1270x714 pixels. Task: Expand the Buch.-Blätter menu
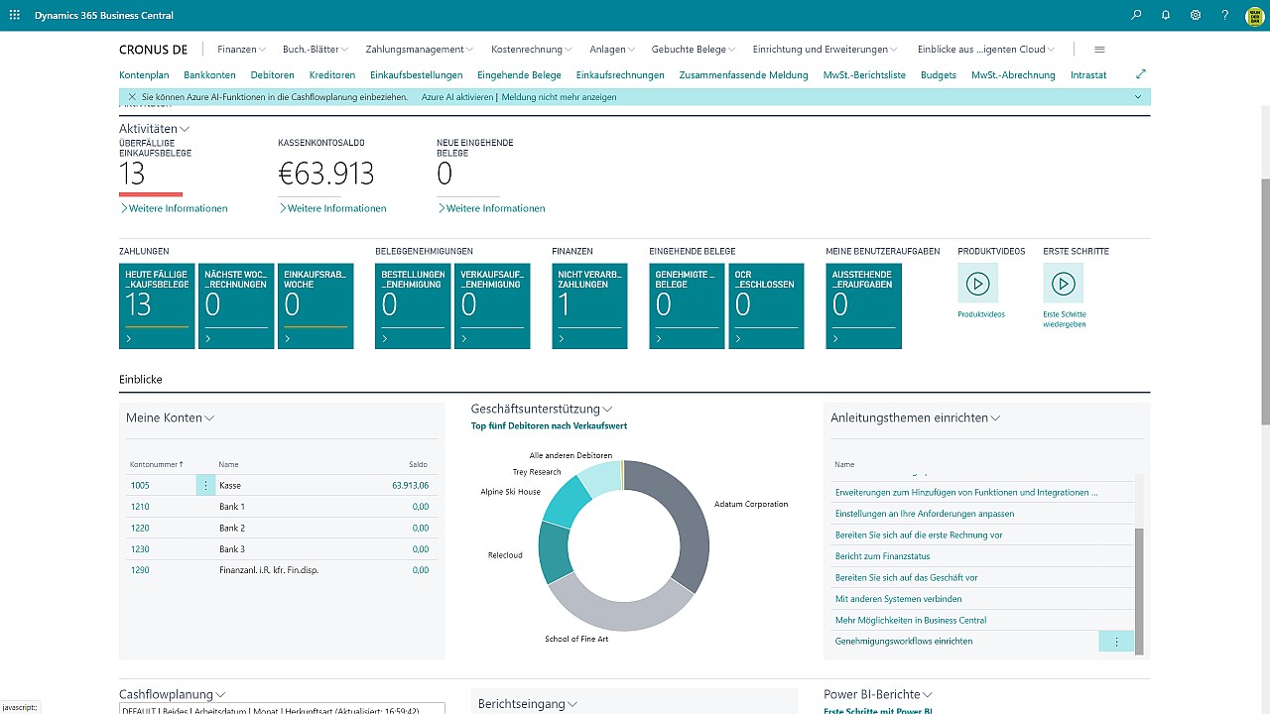316,50
